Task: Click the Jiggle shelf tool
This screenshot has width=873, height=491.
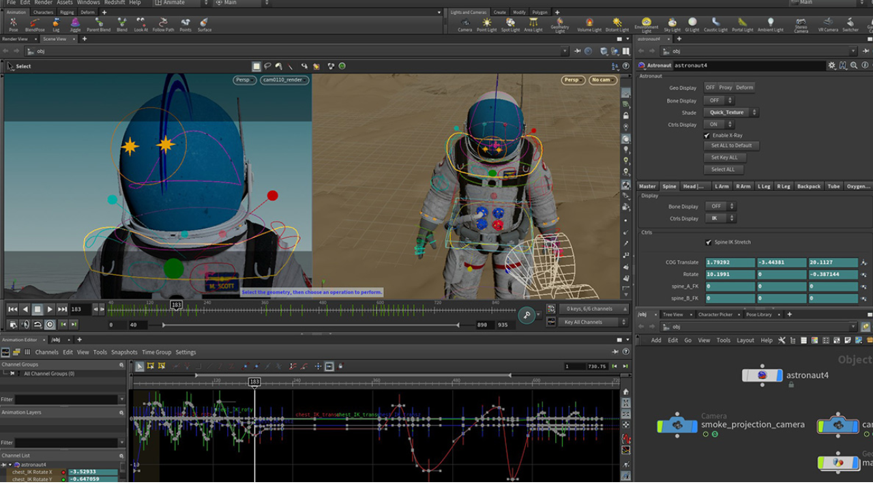Action: tap(75, 25)
